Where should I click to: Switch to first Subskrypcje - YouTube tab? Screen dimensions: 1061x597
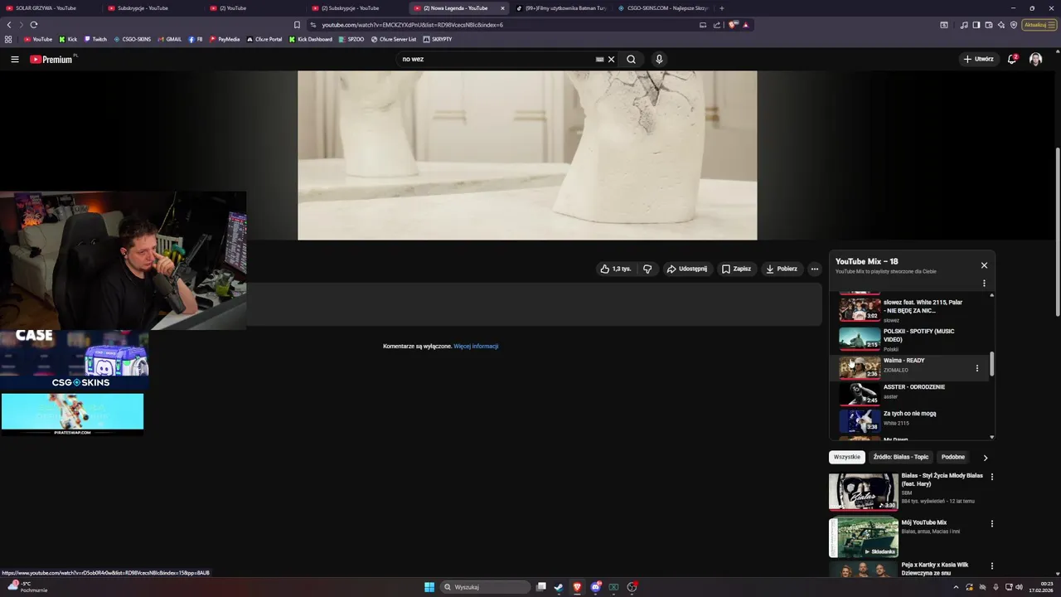coord(152,8)
